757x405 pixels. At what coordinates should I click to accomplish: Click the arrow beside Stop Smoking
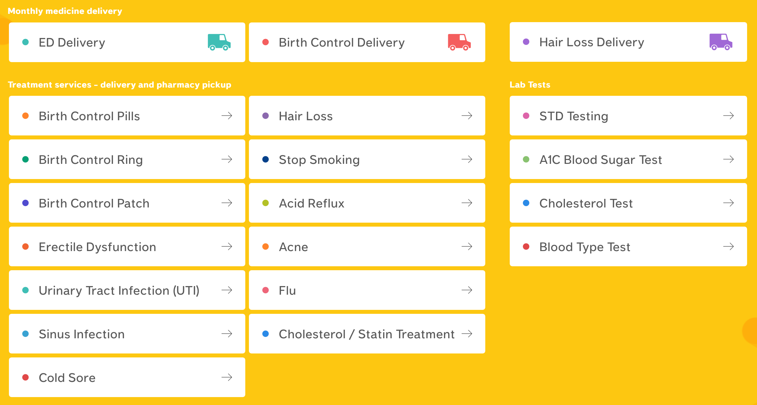click(467, 159)
